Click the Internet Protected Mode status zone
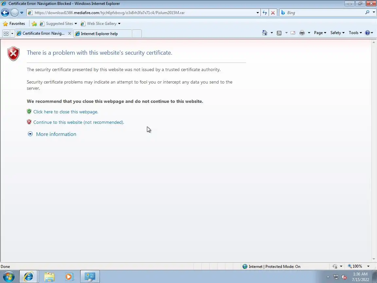Screen dimensions: 377x283 tap(271, 266)
